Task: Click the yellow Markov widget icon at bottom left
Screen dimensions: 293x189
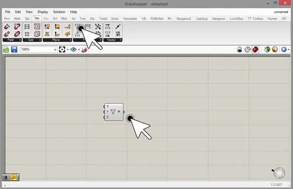Action: click(x=14, y=177)
